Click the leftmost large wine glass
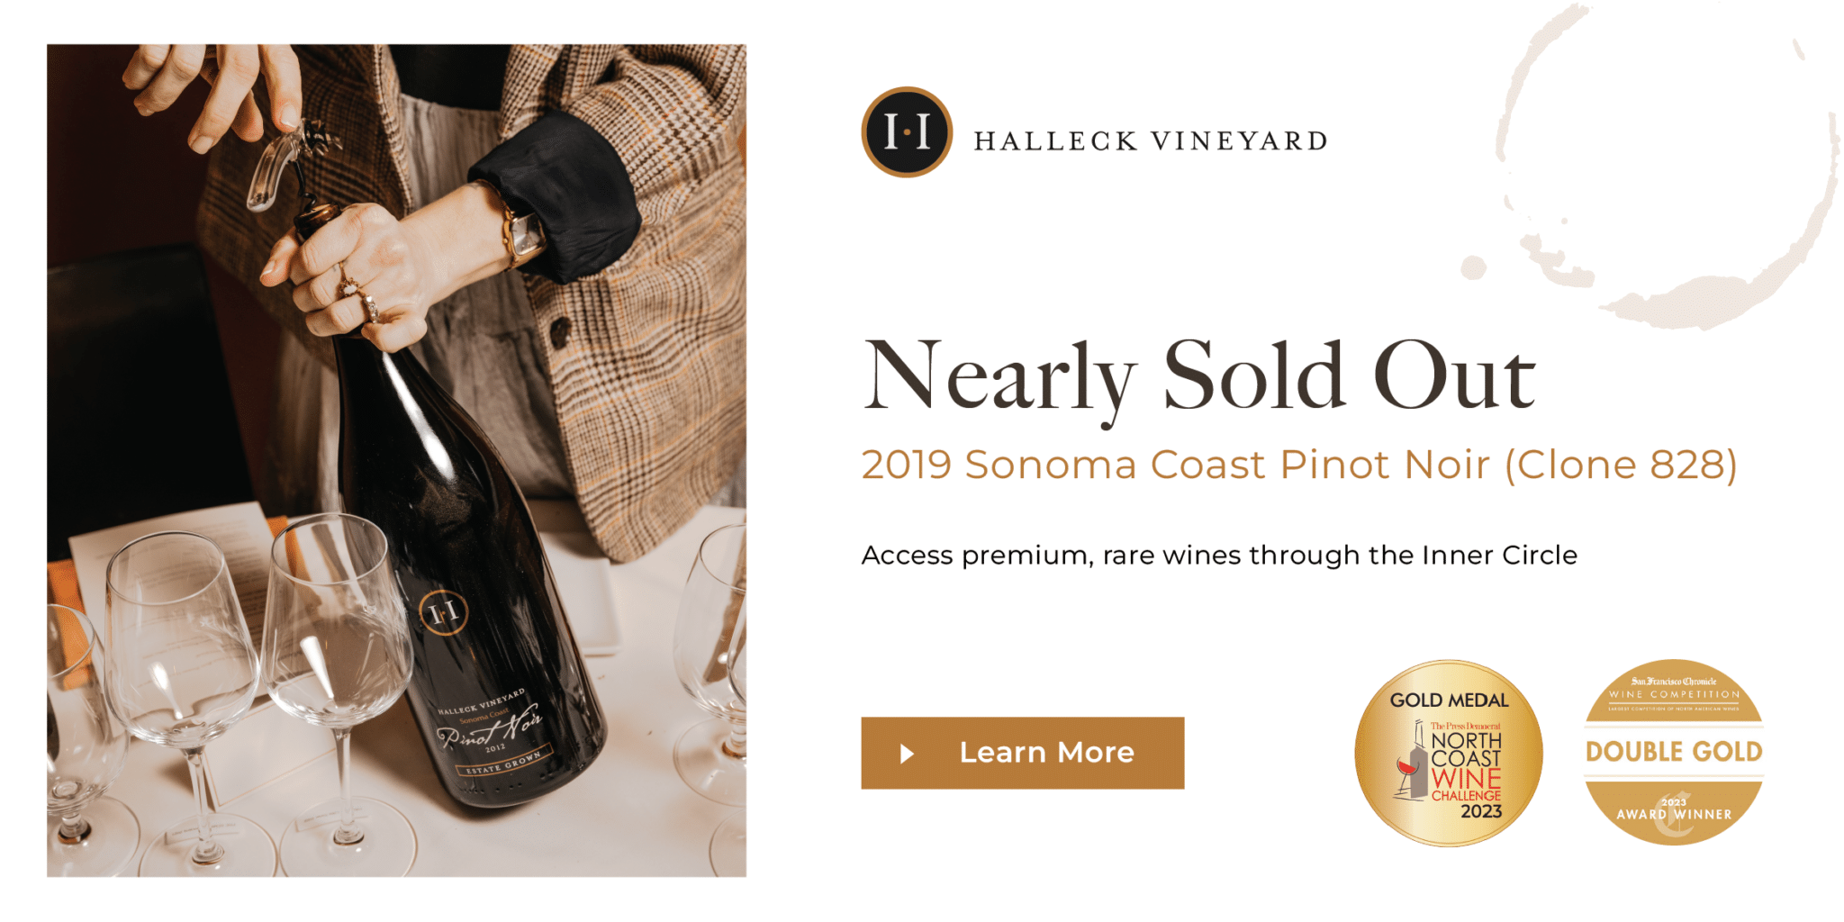The image size is (1844, 922). (x=180, y=648)
